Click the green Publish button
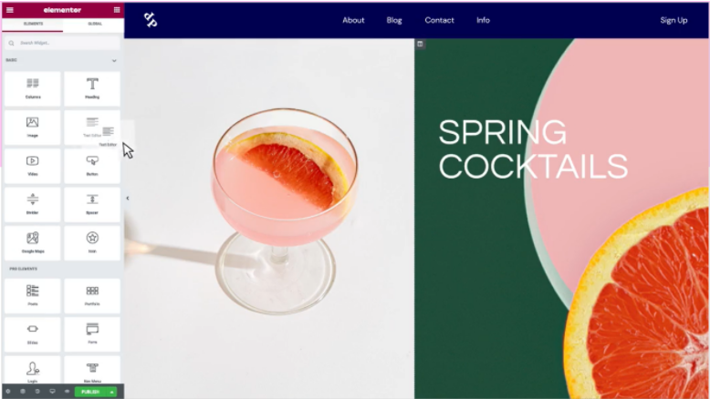Image resolution: width=710 pixels, height=399 pixels. (x=90, y=392)
